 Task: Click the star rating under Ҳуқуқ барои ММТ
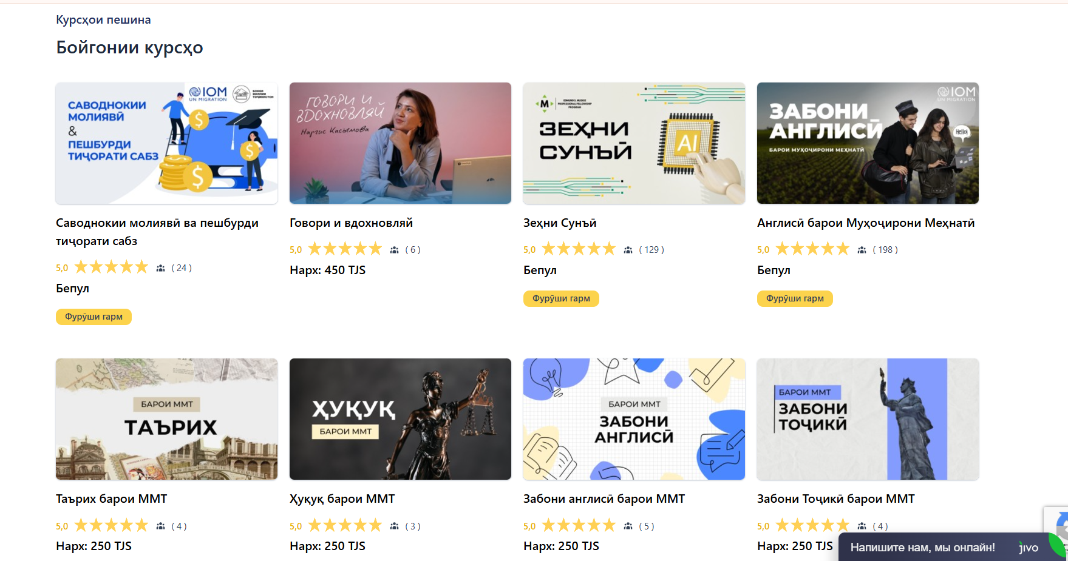coord(345,525)
